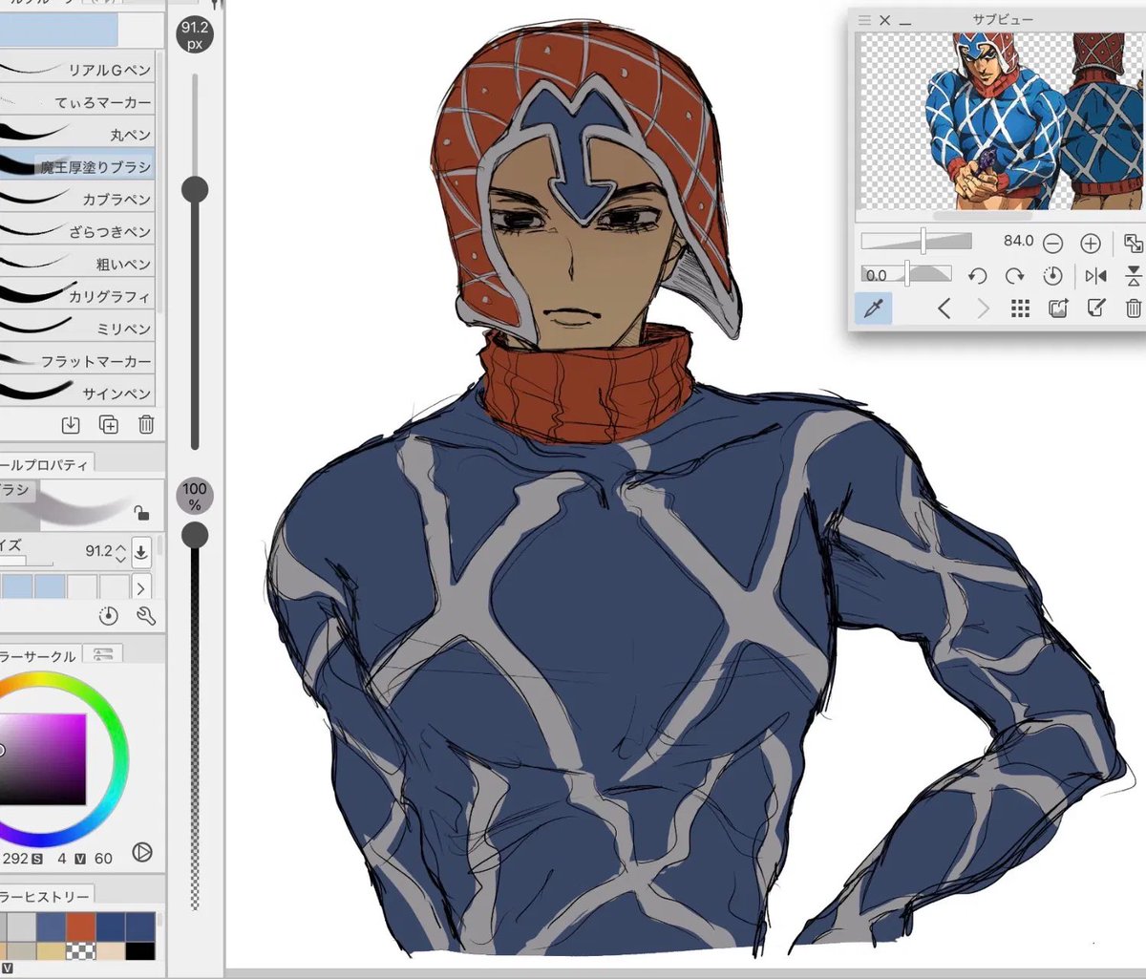Click the Sub View rotation slider 0.0
This screenshot has width=1146, height=979.
pyautogui.click(x=906, y=275)
